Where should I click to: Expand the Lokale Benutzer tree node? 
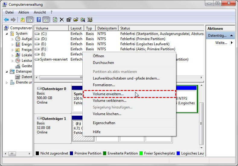click(12, 55)
